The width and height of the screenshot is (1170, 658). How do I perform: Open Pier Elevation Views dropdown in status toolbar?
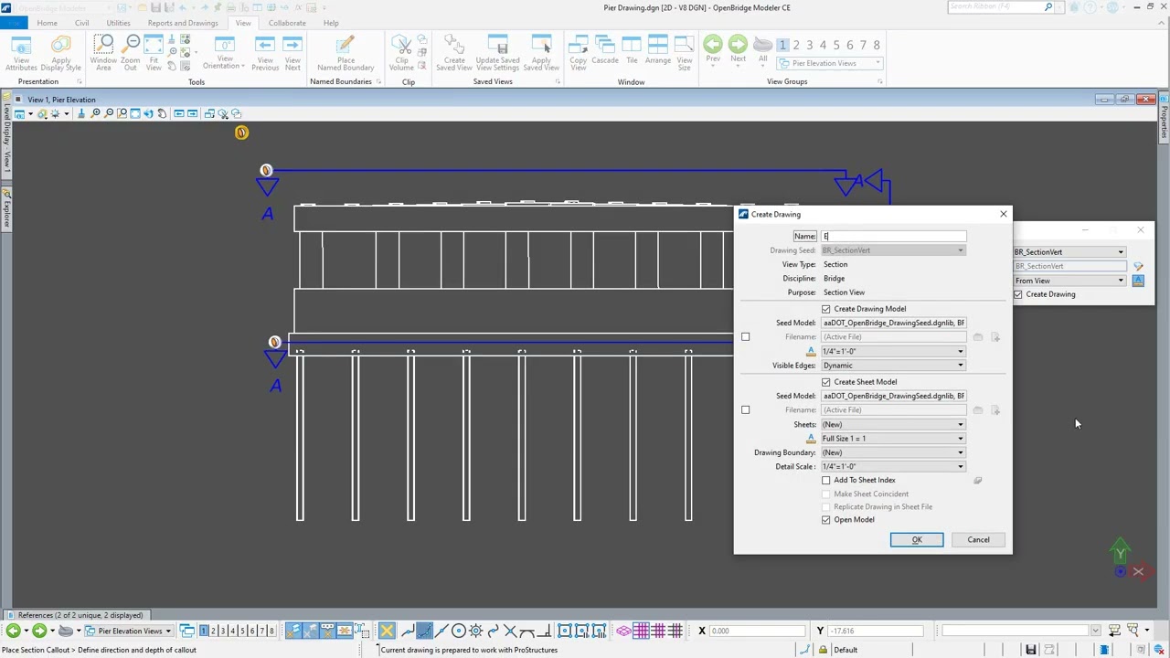click(128, 631)
